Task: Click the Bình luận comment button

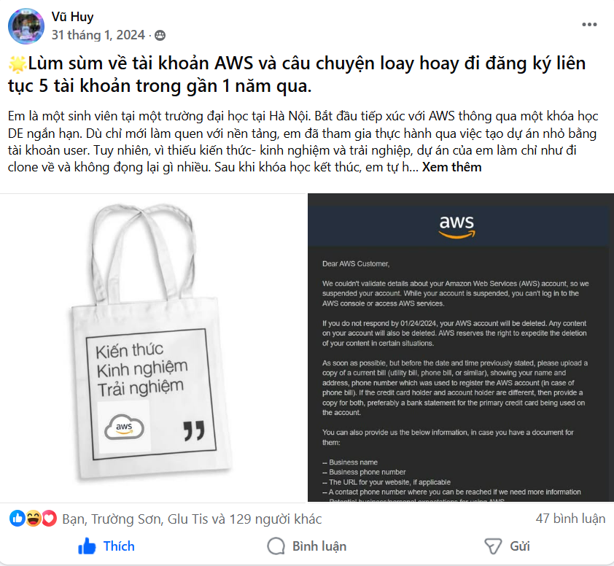Action: click(307, 546)
